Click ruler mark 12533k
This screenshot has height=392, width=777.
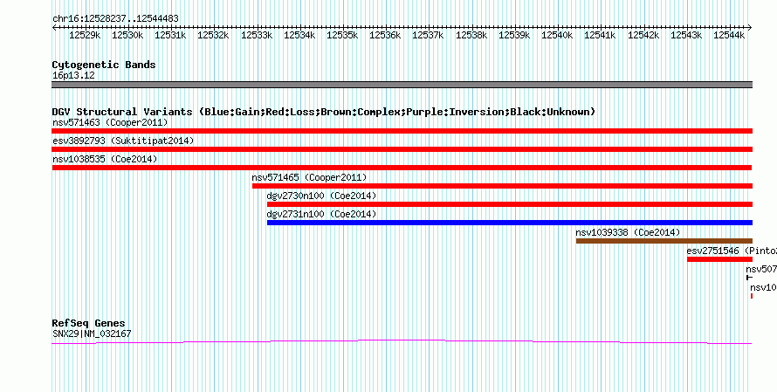point(257,36)
